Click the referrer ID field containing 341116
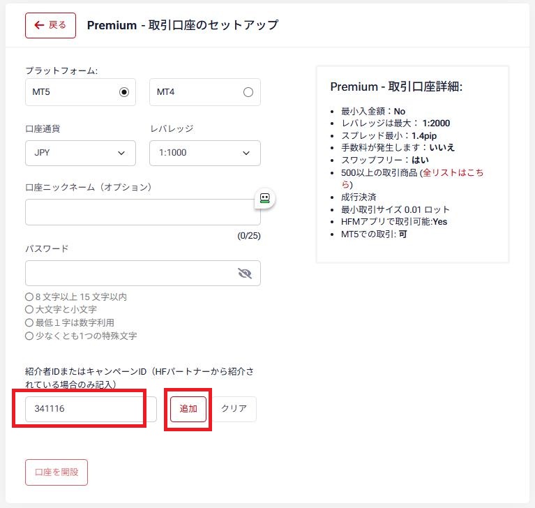 pos(91,409)
